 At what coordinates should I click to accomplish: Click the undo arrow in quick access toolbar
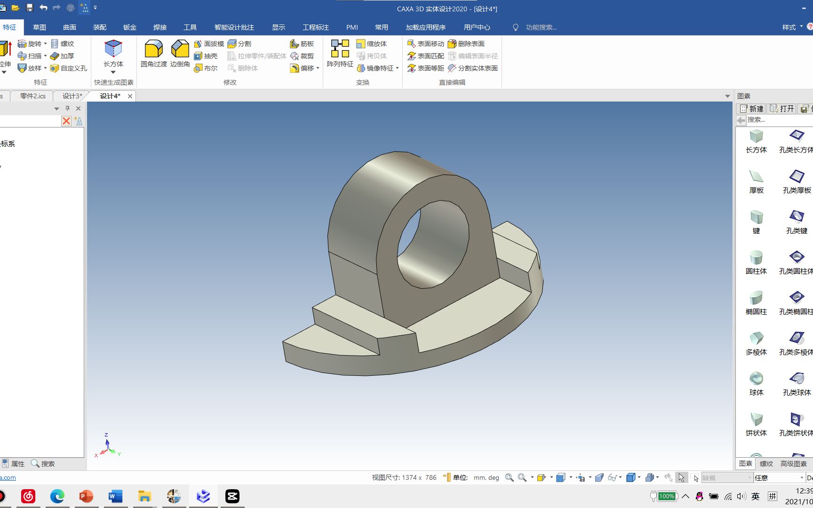click(43, 8)
